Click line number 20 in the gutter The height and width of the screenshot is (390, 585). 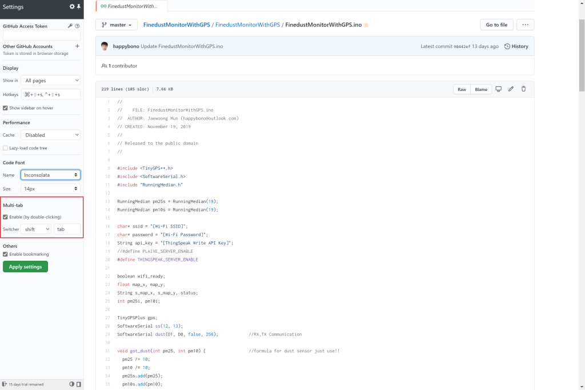(107, 260)
